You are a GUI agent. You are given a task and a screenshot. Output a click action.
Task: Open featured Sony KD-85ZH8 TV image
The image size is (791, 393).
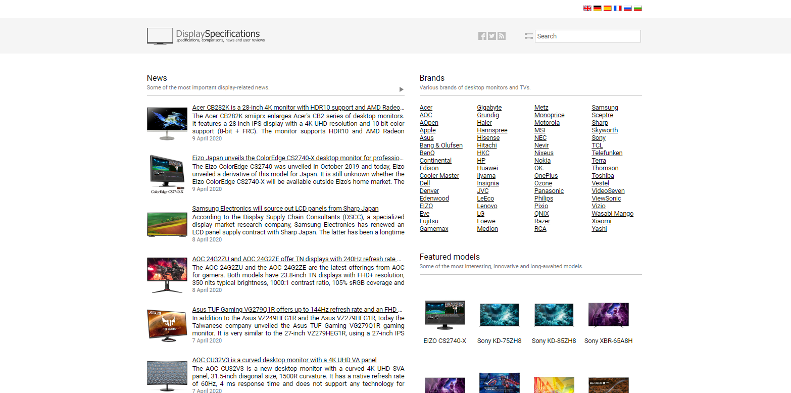(x=554, y=315)
